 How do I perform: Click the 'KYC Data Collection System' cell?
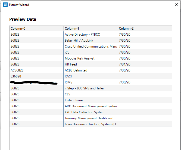90,112
